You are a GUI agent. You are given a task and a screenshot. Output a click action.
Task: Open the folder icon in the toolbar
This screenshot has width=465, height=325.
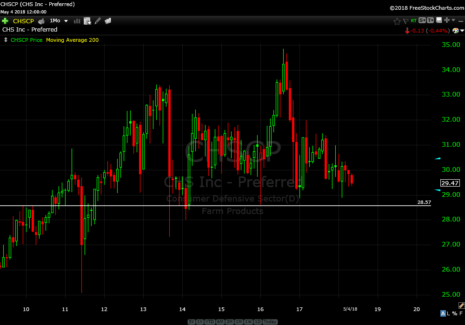pyautogui.click(x=108, y=21)
